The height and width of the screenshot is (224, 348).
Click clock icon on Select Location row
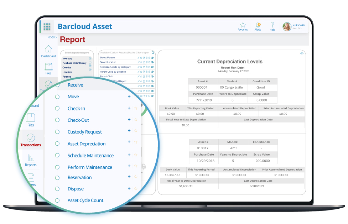point(149,62)
